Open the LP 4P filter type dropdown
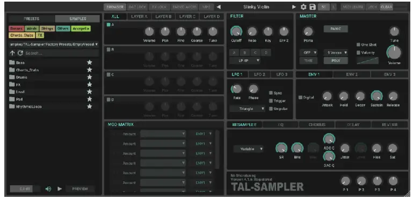 click(245, 61)
